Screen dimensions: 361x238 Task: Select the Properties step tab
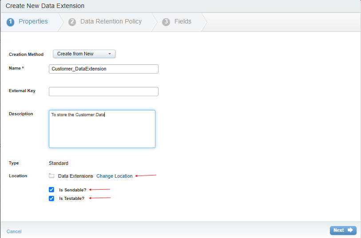[x=33, y=22]
